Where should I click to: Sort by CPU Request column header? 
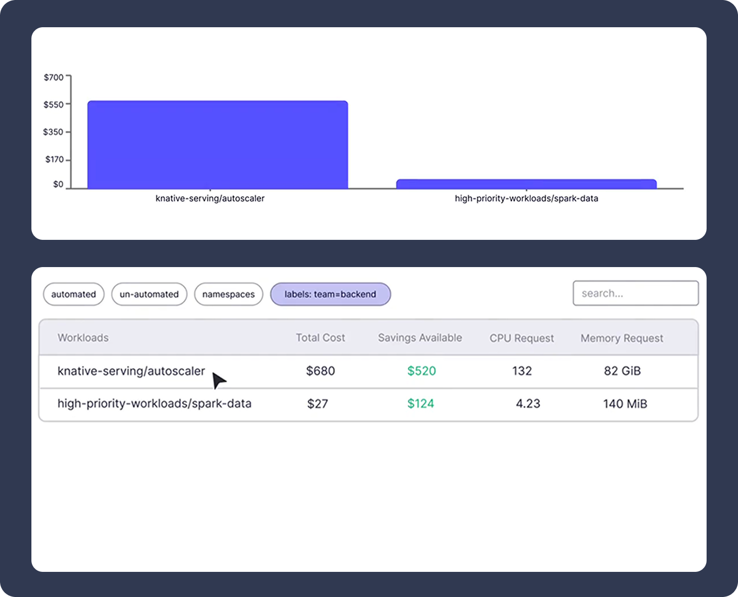(521, 338)
